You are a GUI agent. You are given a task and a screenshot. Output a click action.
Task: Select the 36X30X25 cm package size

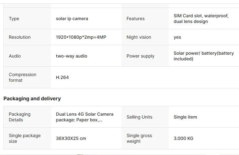click(x=71, y=138)
